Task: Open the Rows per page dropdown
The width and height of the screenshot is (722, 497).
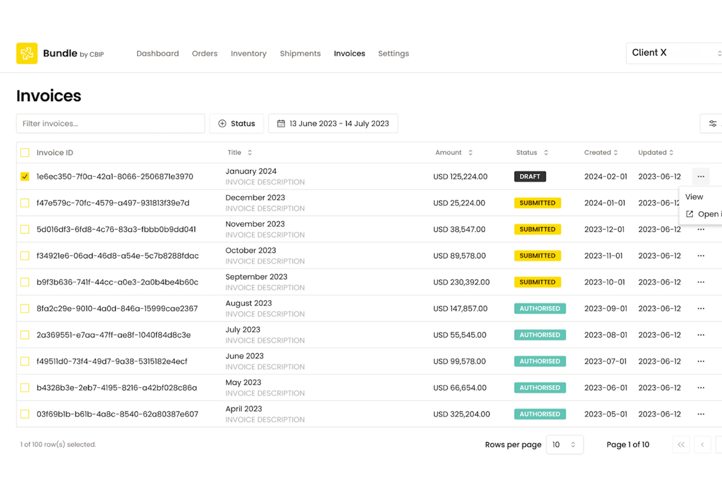Action: coord(565,444)
